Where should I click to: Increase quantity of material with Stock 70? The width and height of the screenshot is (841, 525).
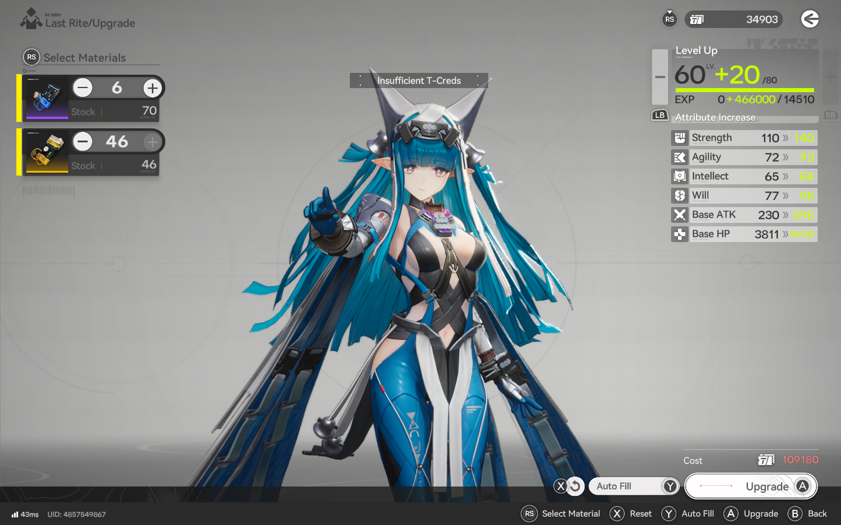(x=152, y=88)
